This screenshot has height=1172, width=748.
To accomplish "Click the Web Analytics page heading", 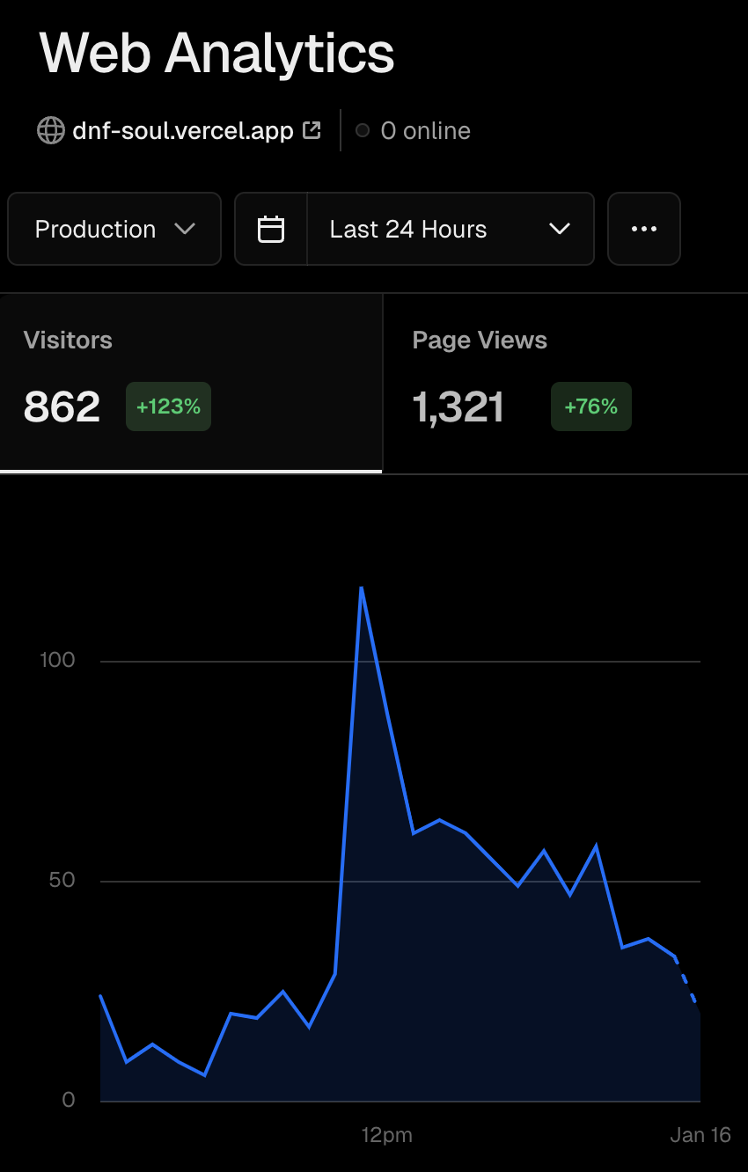I will click(217, 53).
